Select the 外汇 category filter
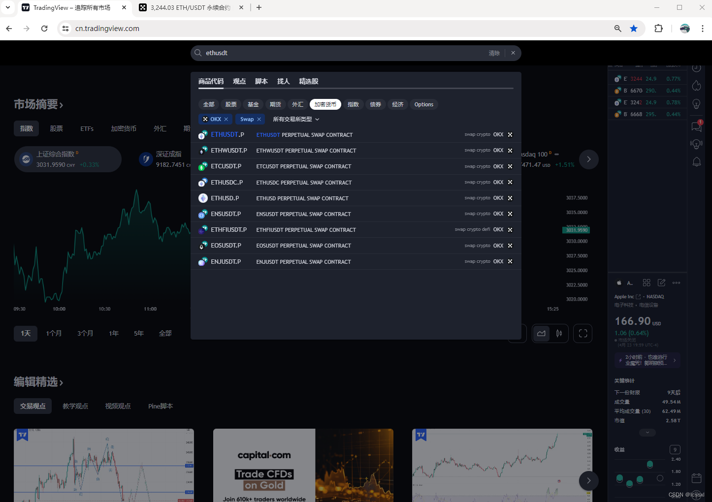This screenshot has width=712, height=502. [x=297, y=104]
